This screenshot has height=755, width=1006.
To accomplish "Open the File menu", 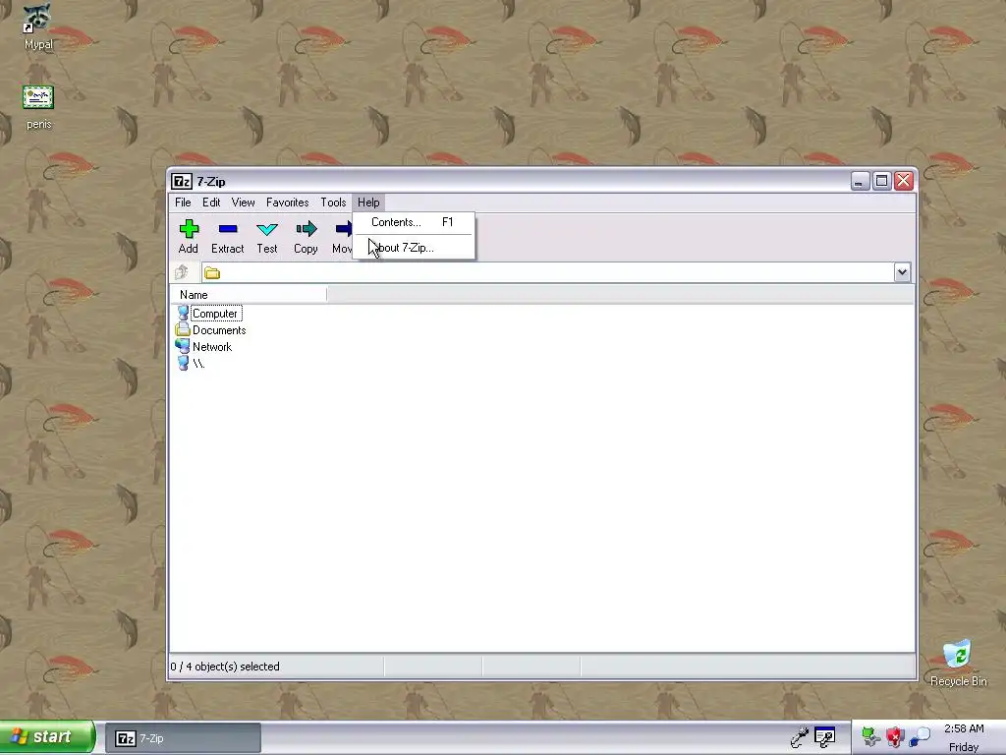I will pyautogui.click(x=183, y=203).
